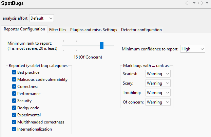Viewport: 211px width, 137px height.
Task: Uncheck the Bad practice category
Action: click(14, 72)
